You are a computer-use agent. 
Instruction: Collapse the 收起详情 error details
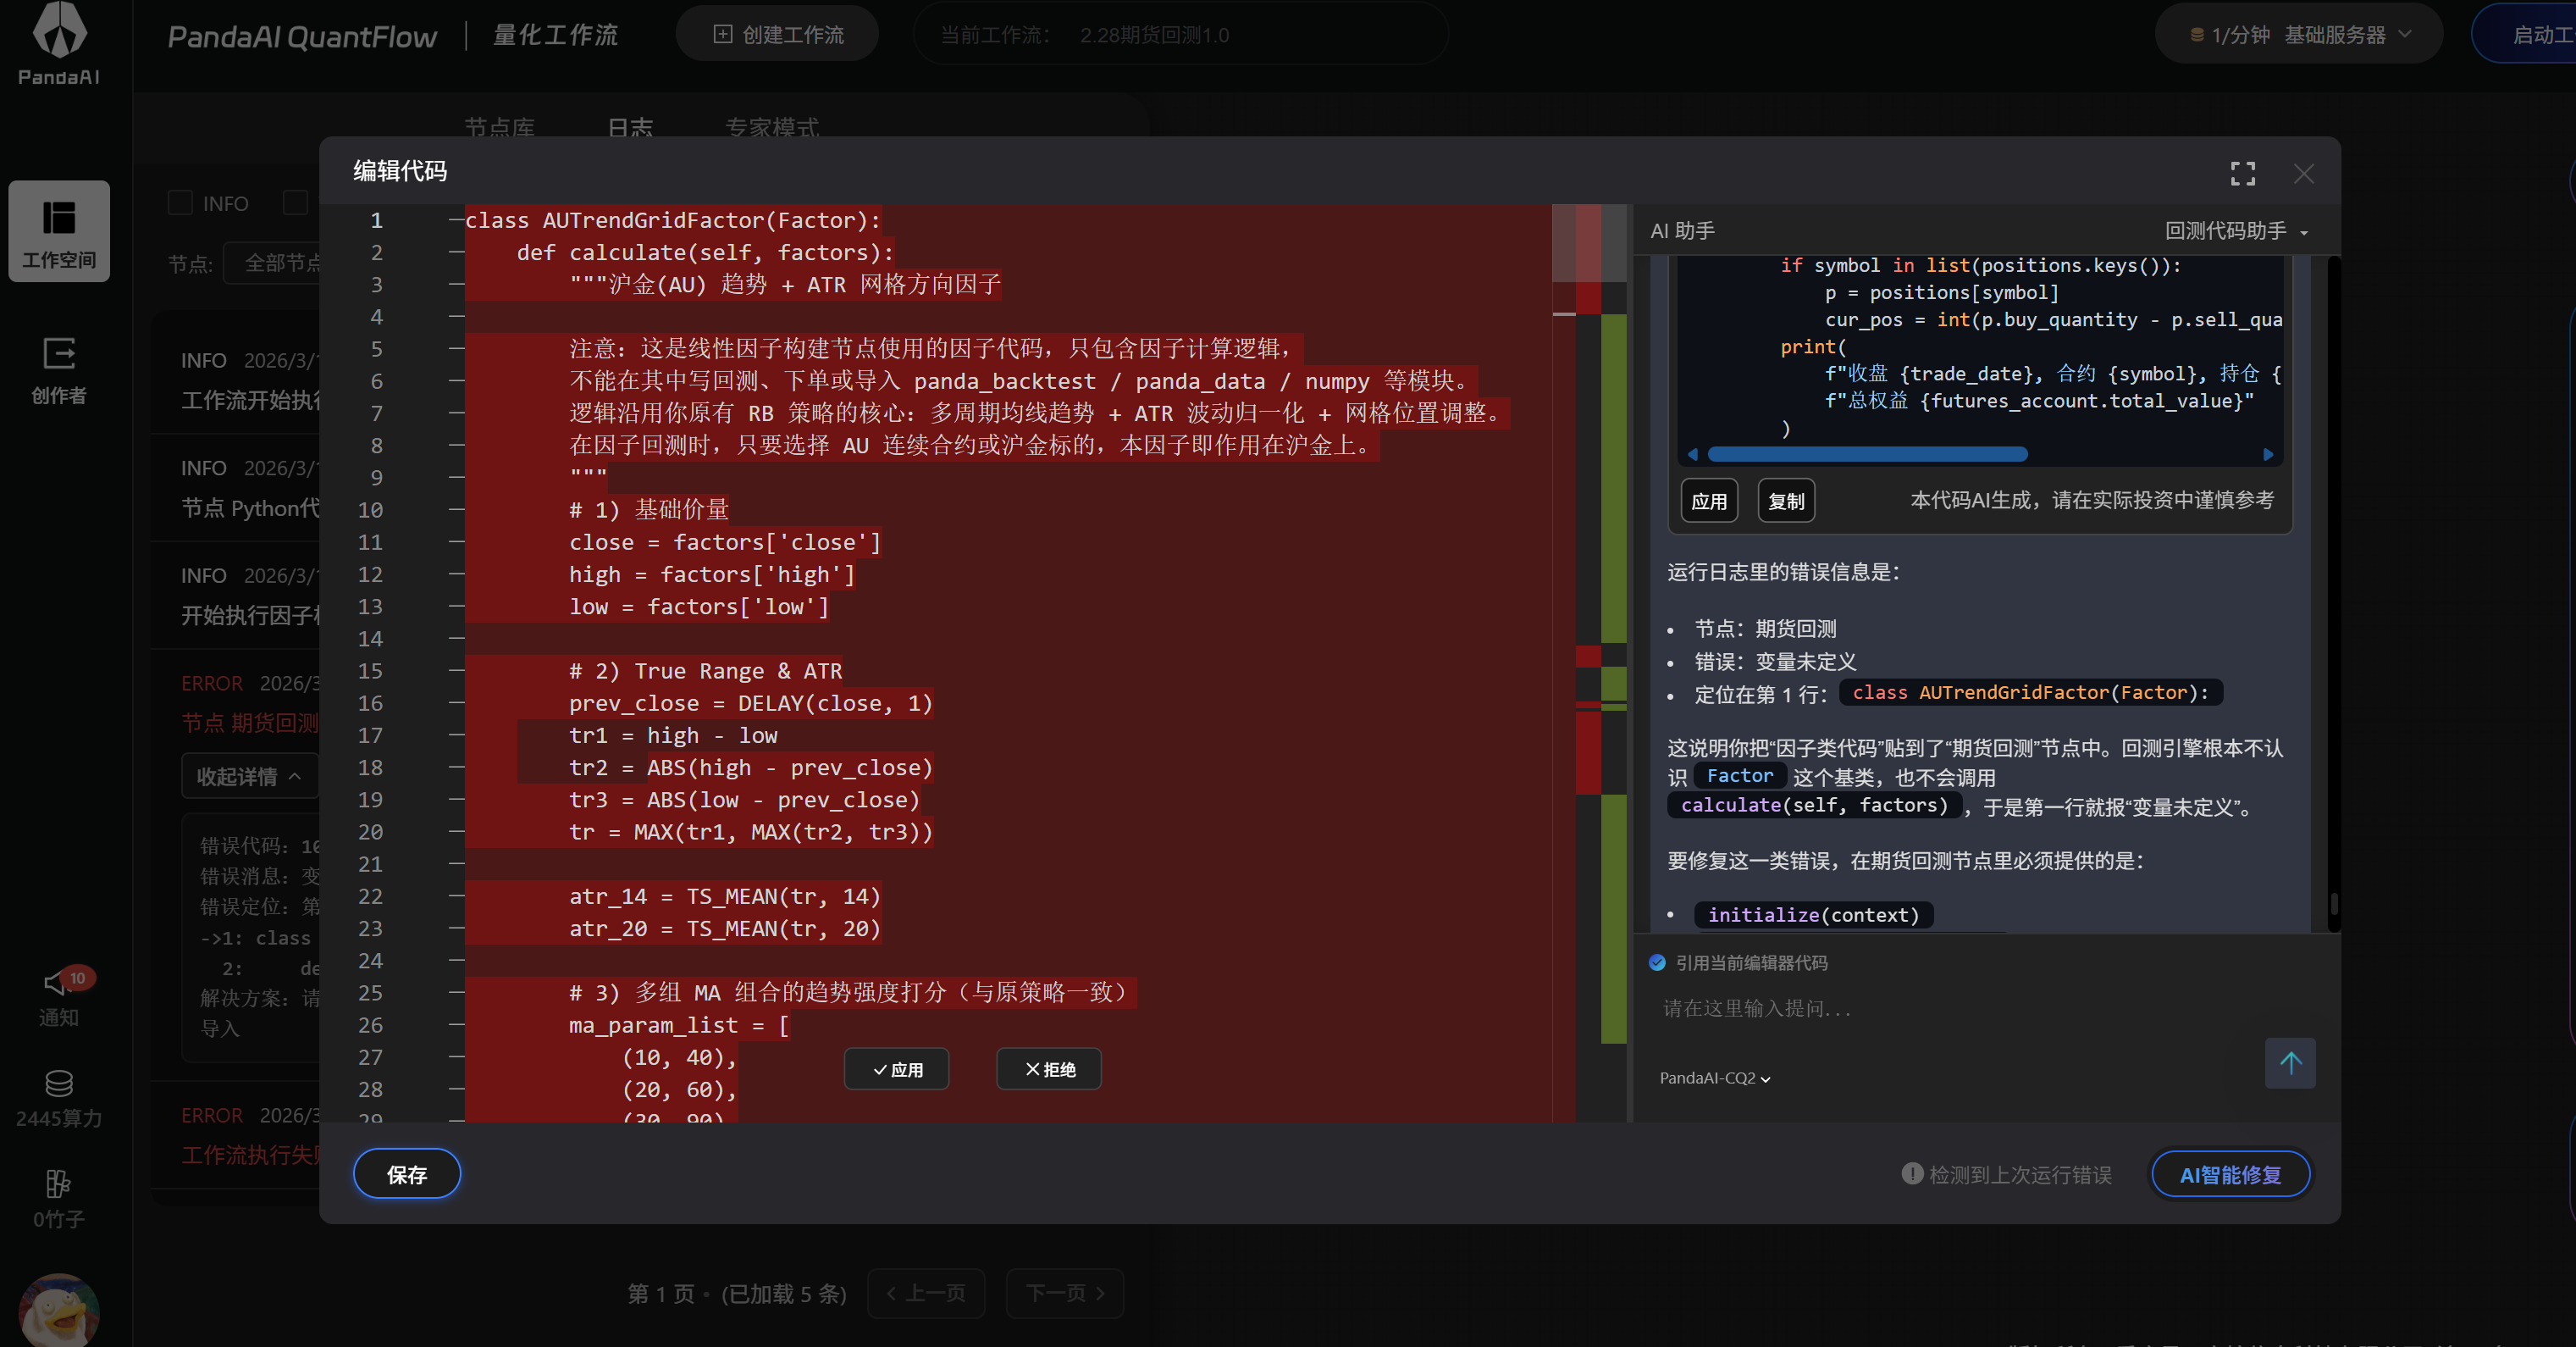pyautogui.click(x=249, y=777)
